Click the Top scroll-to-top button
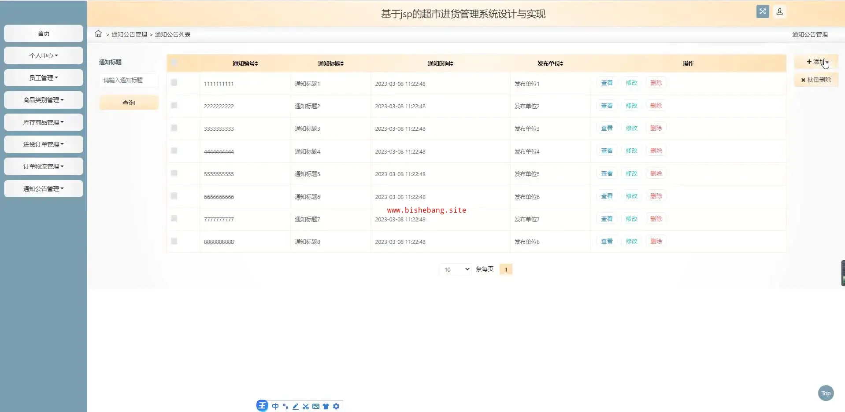 826,394
